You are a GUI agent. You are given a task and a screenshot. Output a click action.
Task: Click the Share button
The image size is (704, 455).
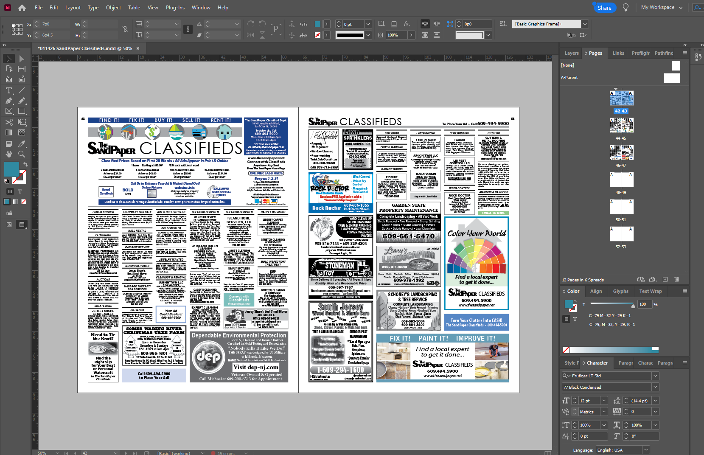pyautogui.click(x=604, y=8)
